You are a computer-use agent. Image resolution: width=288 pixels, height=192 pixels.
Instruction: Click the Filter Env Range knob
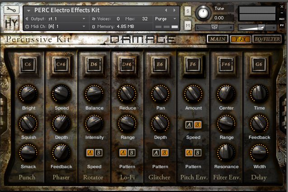[226, 123]
